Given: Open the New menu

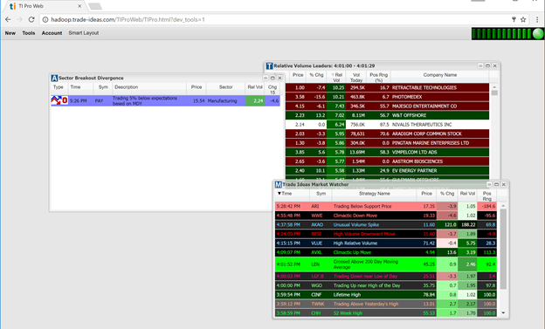Looking at the screenshot, I should pos(10,33).
